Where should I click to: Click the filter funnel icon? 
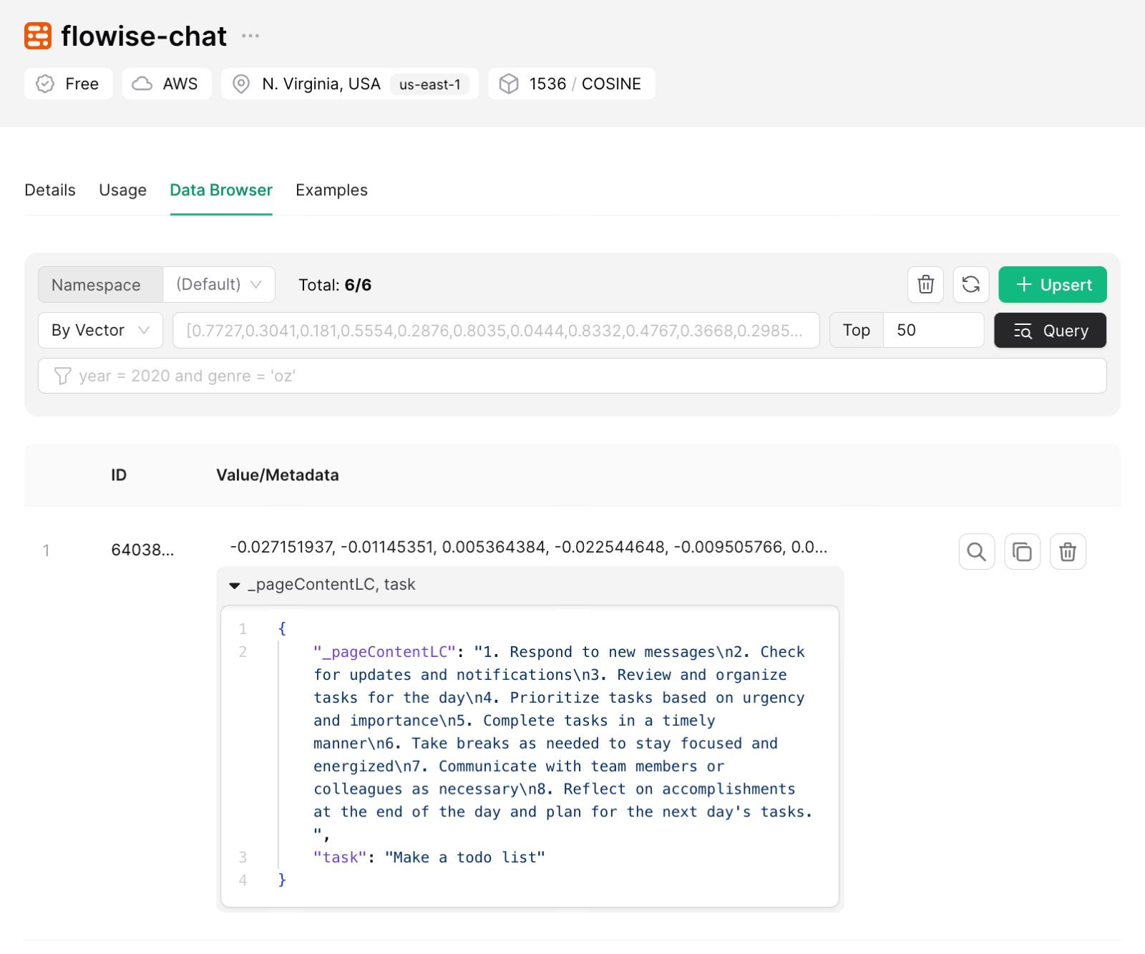[x=63, y=376]
